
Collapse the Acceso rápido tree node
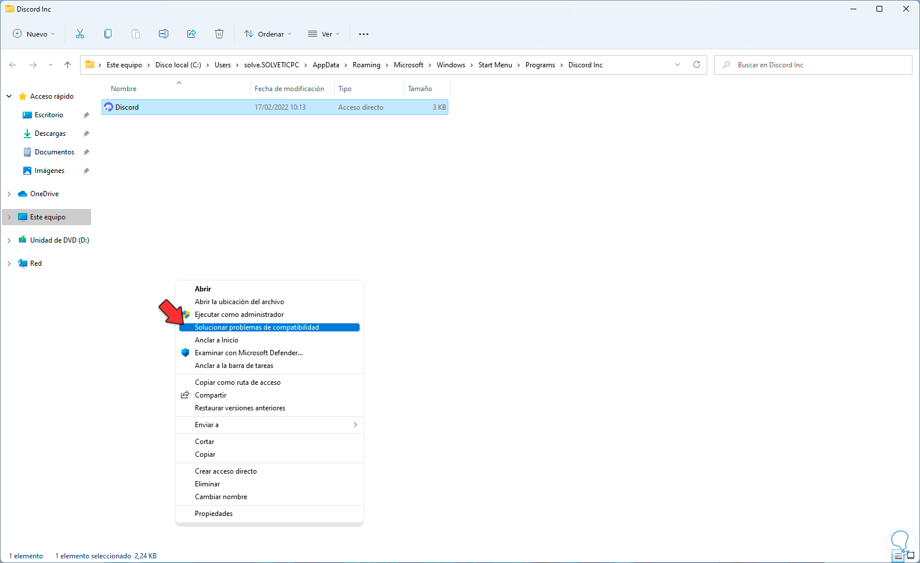(x=9, y=96)
